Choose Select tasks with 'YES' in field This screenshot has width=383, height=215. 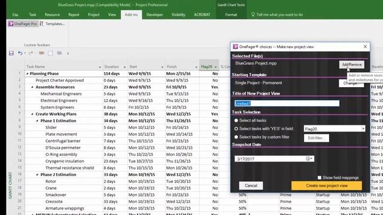click(x=236, y=129)
